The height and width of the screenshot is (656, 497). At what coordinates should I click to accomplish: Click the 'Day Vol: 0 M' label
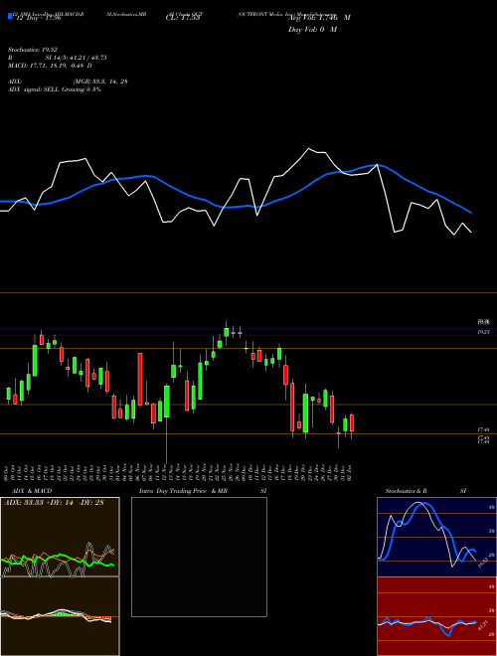pos(312,30)
